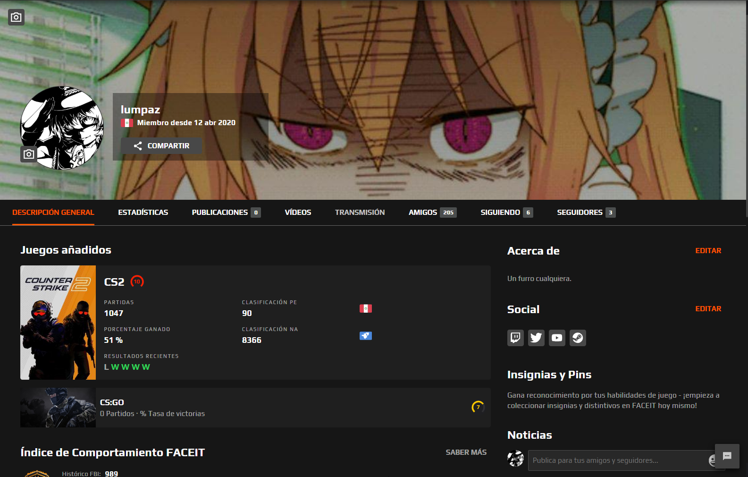Open the Steam social link icon
This screenshot has height=477, width=748.
coord(578,338)
